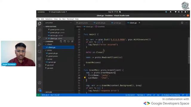191x107 pixels.
Task: Open the Terminal menu
Action: [x=70, y=19]
